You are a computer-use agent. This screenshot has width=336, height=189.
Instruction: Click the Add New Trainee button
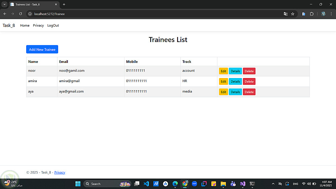click(42, 49)
